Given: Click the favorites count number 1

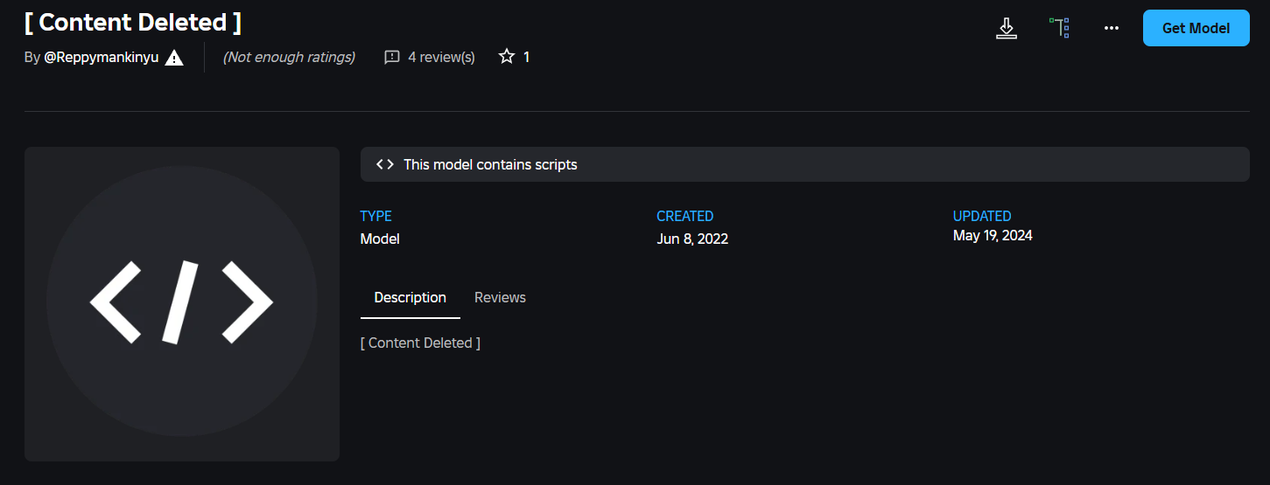Looking at the screenshot, I should [526, 58].
